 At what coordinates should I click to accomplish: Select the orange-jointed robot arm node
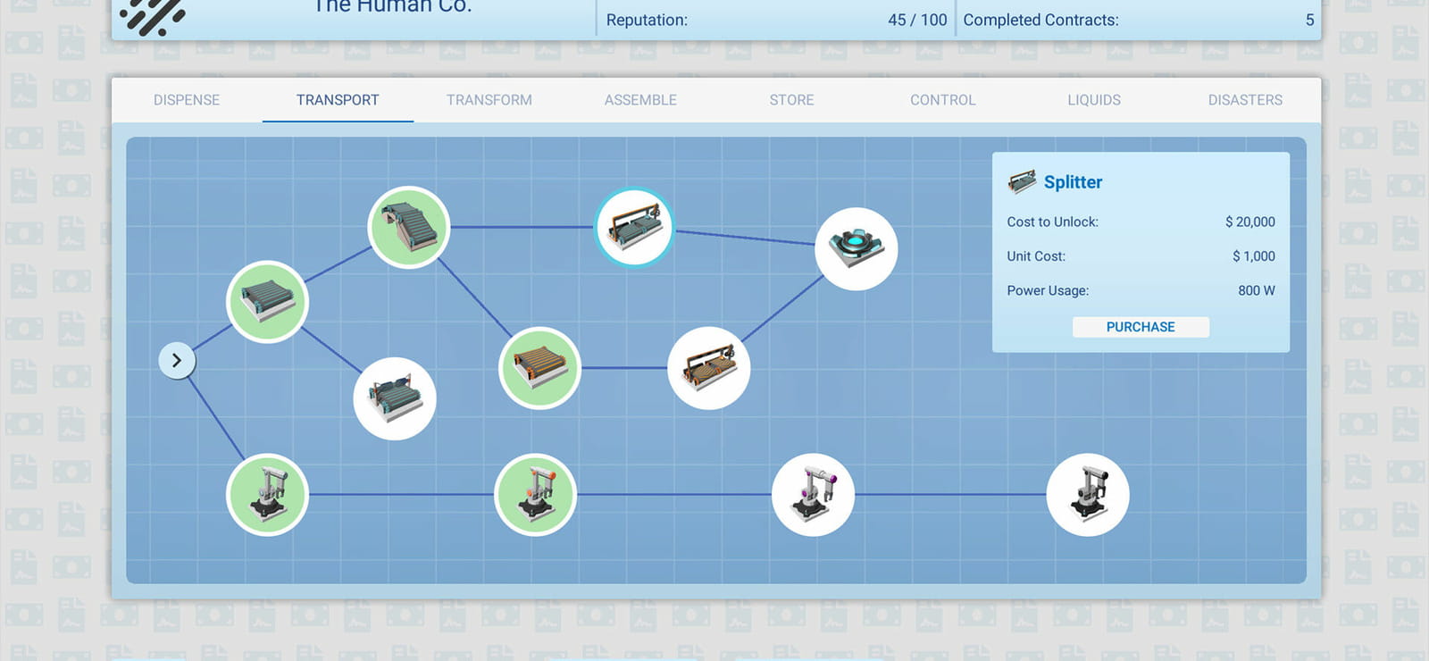pos(535,495)
